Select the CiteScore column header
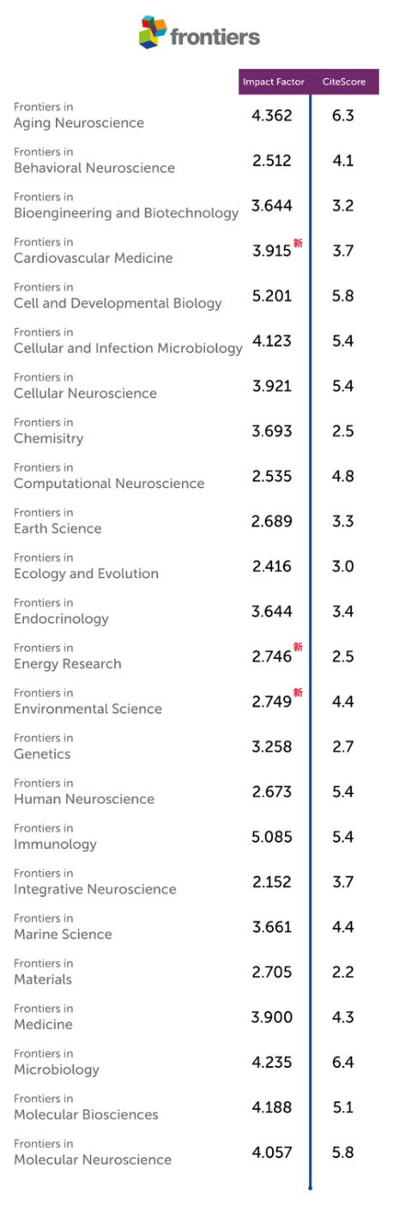Image resolution: width=399 pixels, height=1213 pixels. click(x=344, y=82)
